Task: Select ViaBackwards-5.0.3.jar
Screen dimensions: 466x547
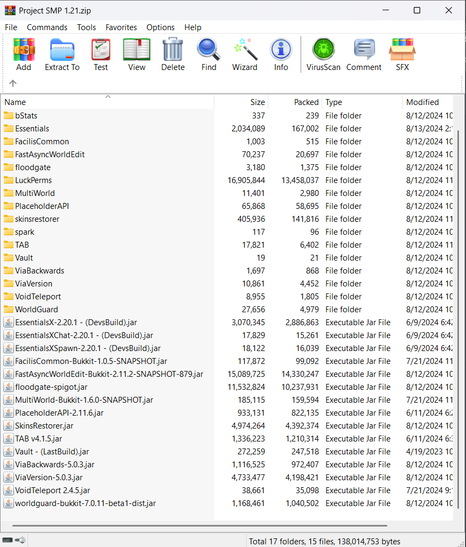Action: coord(227,464)
